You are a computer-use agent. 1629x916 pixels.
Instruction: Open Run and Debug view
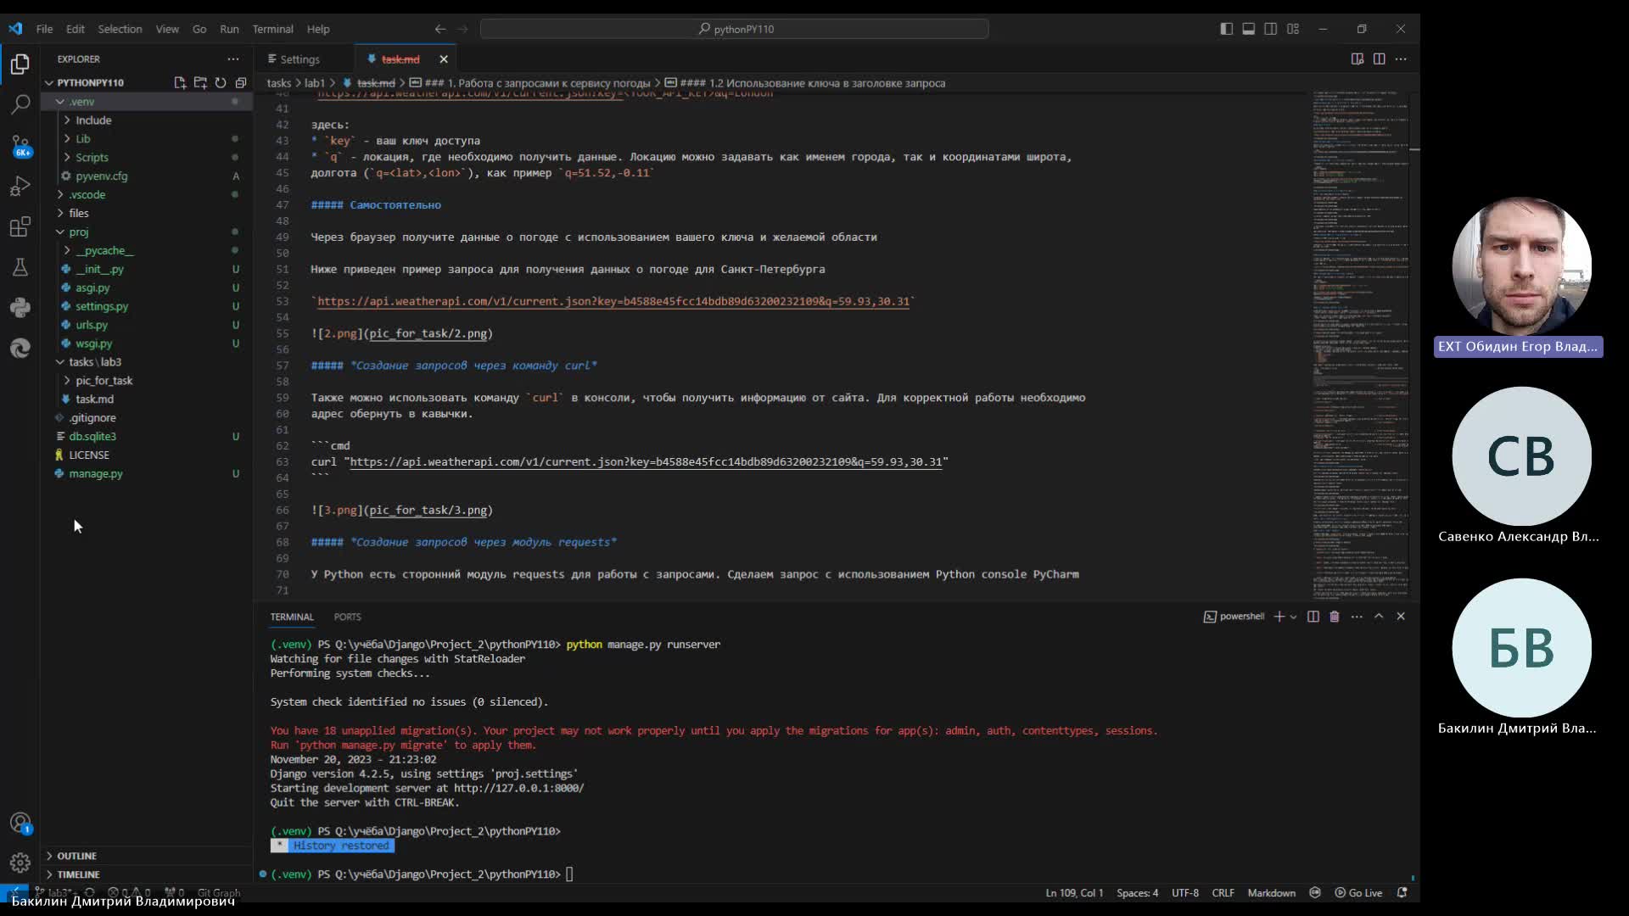pyautogui.click(x=20, y=186)
